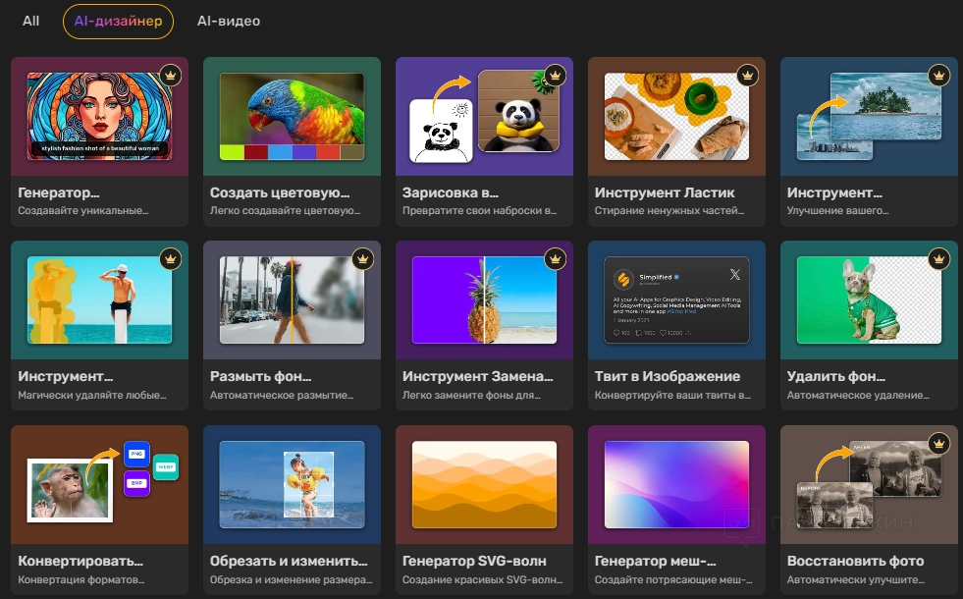The height and width of the screenshot is (599, 963).
Task: Click the Simplified logo in the tweet thumbnail
Action: 623,280
